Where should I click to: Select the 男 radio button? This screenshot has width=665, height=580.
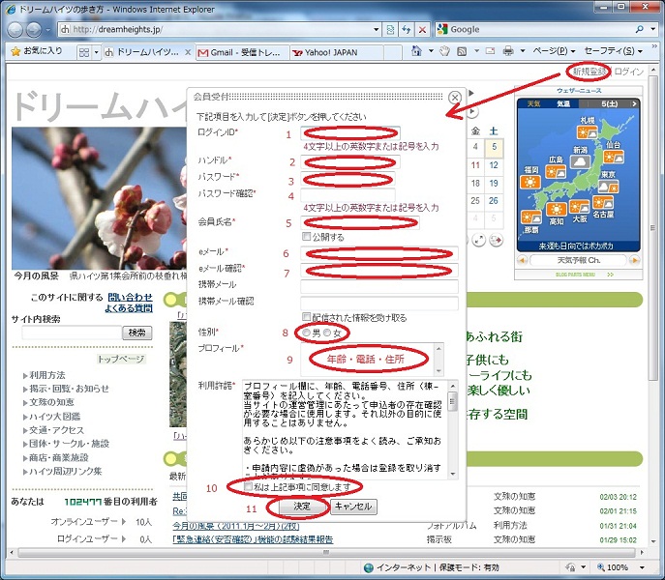click(308, 333)
